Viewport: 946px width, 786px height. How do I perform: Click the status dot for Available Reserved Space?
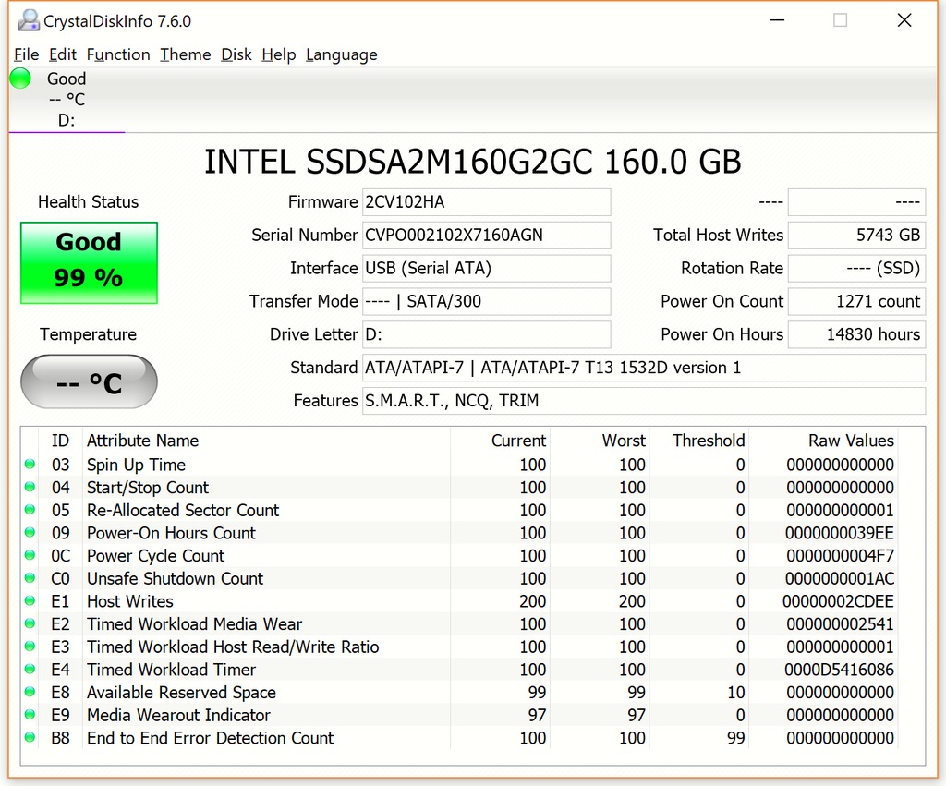[x=30, y=692]
